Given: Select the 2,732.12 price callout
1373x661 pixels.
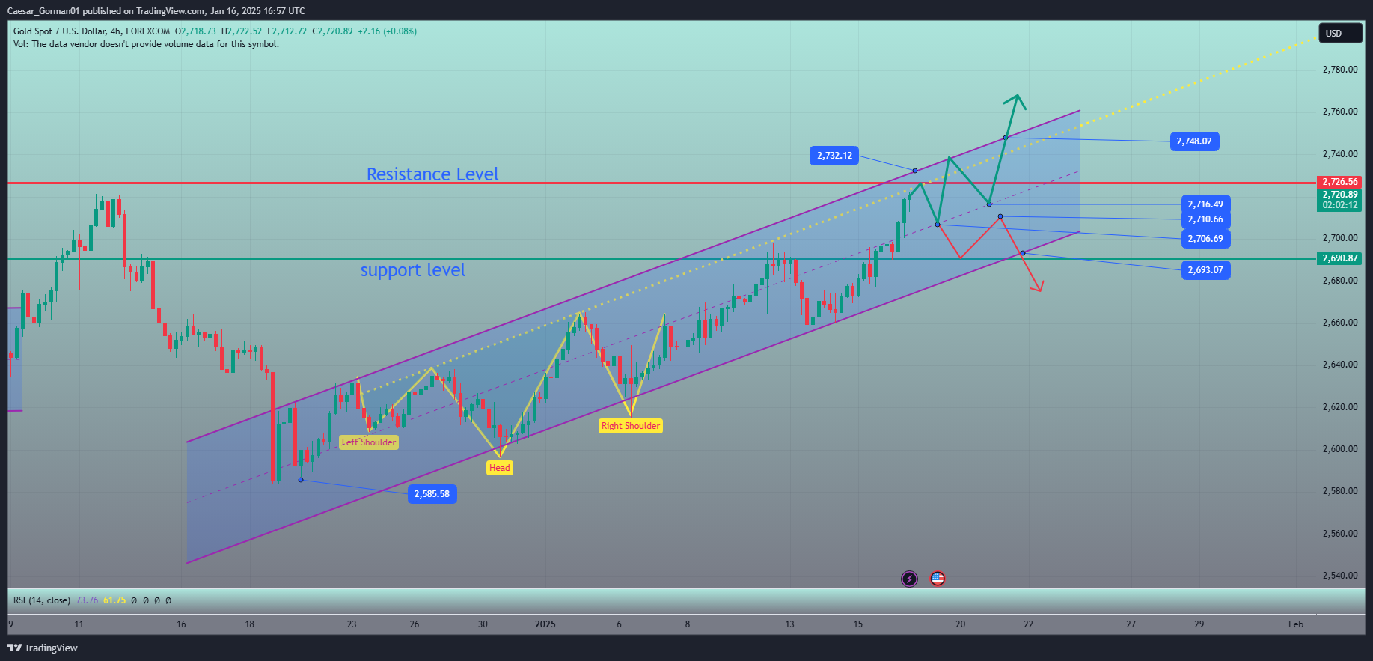Looking at the screenshot, I should click(834, 156).
